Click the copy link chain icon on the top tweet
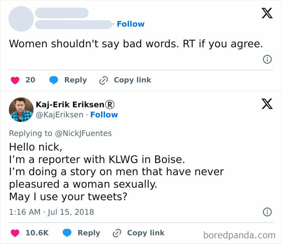The image size is (282, 244). pos(103,80)
